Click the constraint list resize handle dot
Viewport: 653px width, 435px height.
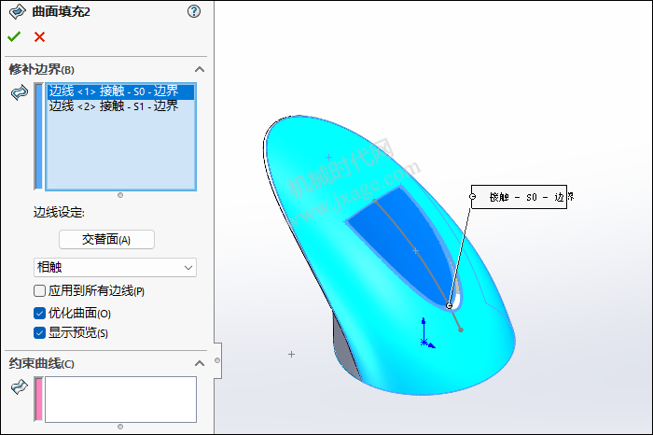click(120, 427)
